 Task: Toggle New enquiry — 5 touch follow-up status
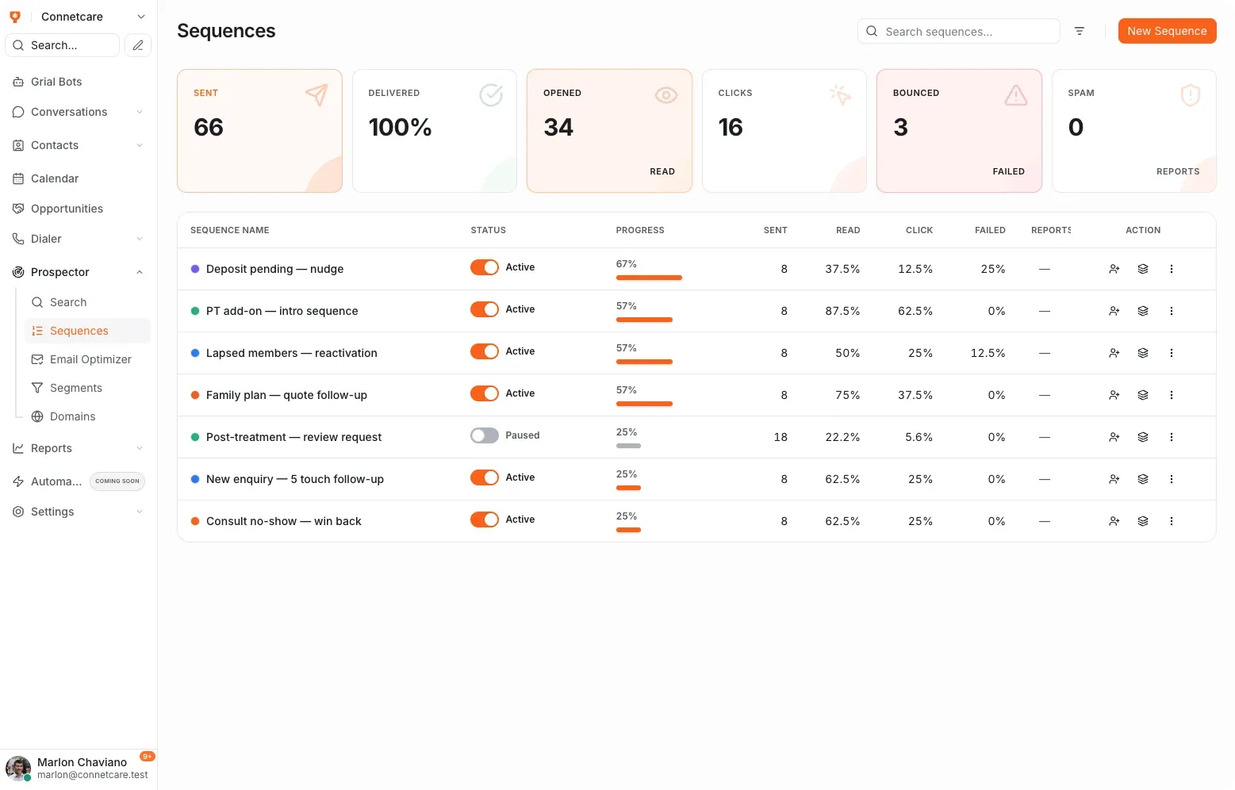tap(485, 477)
